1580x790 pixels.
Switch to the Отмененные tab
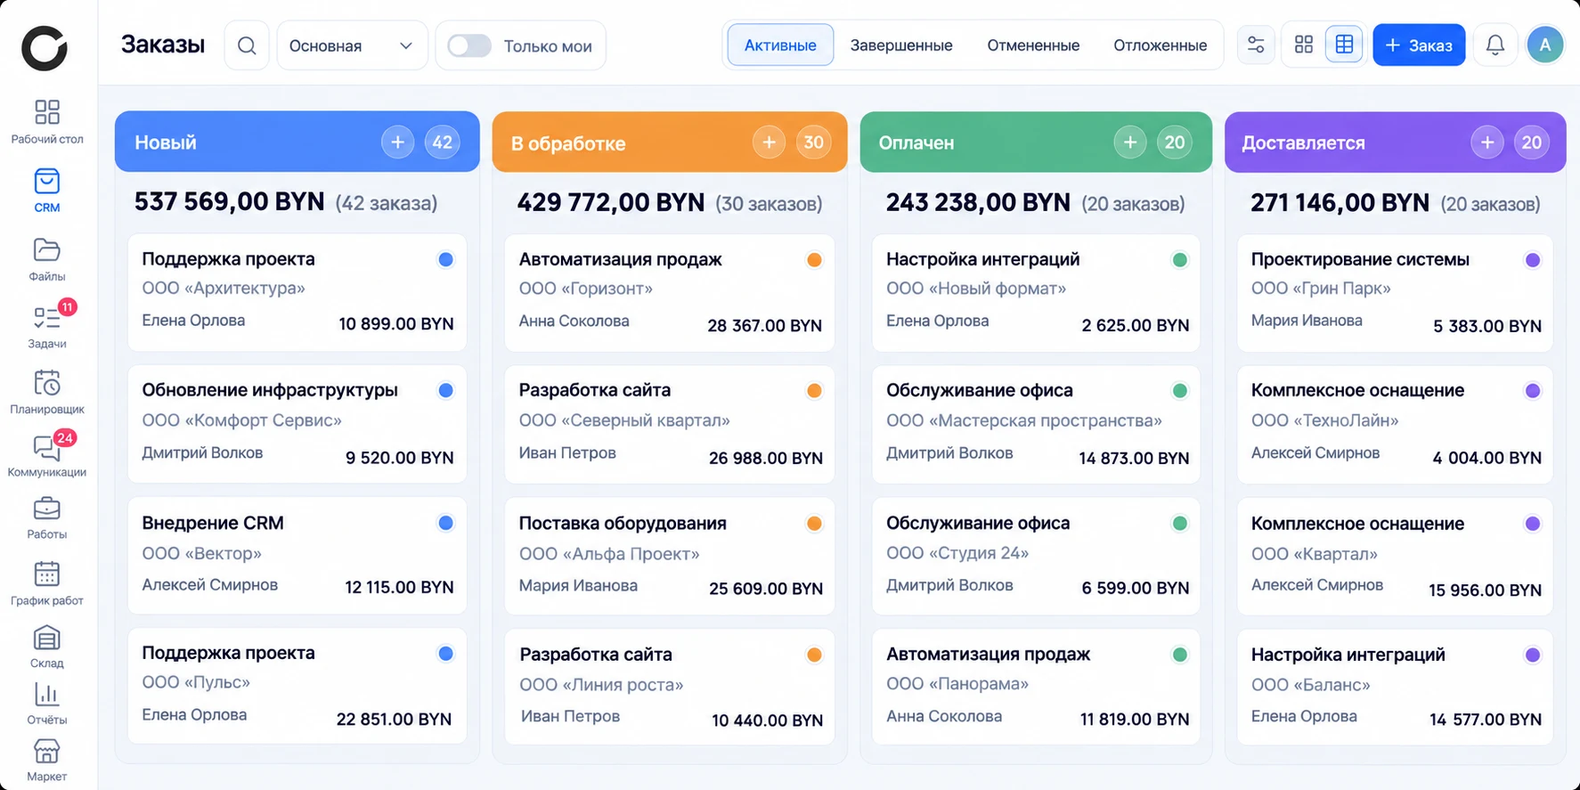(x=1033, y=45)
